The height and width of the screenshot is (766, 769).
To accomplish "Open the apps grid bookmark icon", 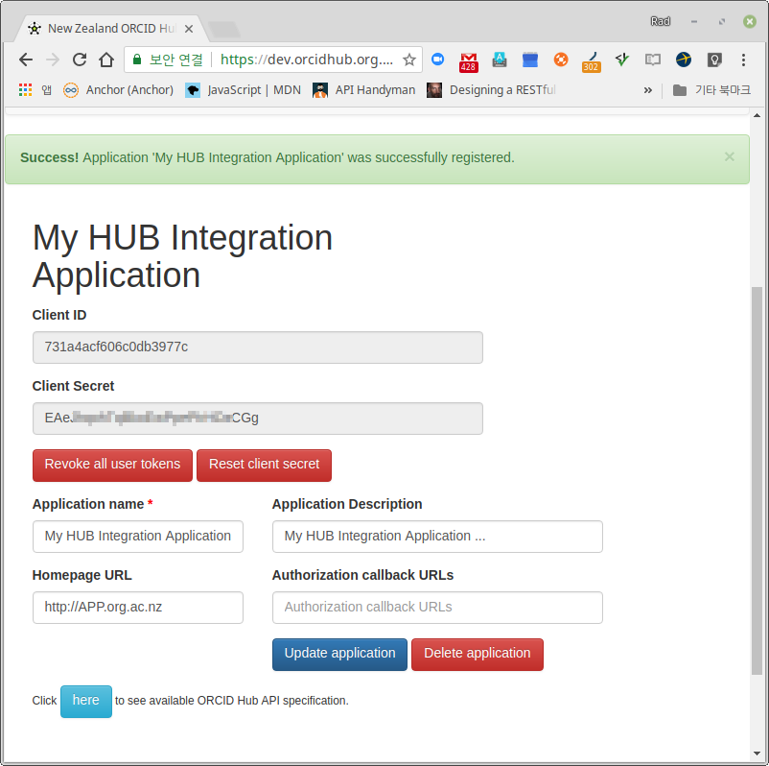I will click(x=25, y=90).
